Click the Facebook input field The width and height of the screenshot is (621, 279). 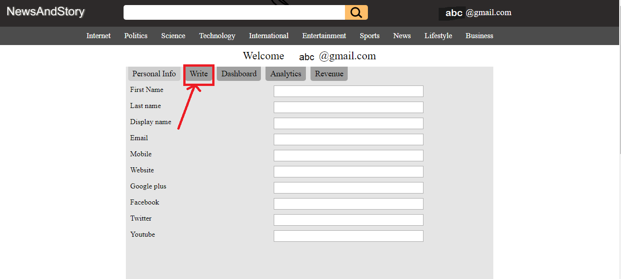pos(349,204)
